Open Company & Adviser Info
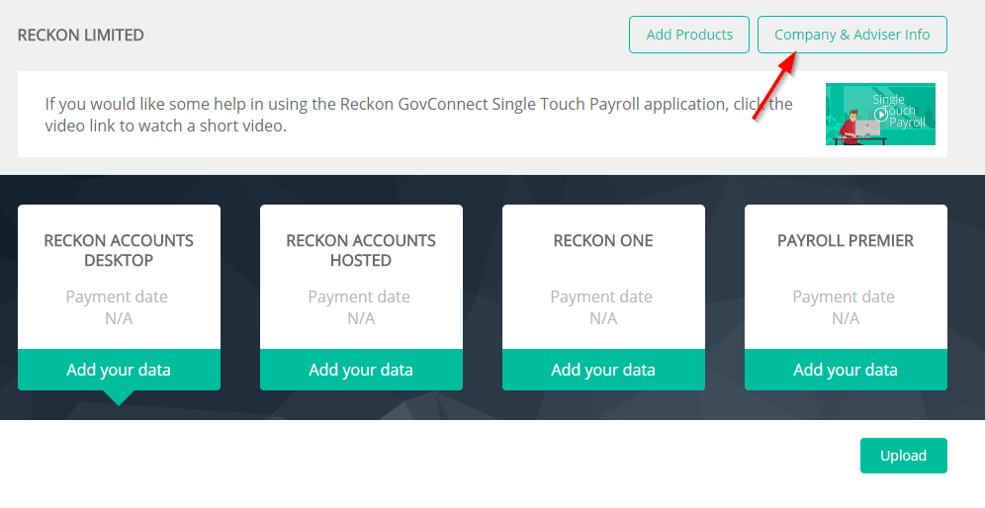Viewport: 985px width, 508px height. [851, 35]
